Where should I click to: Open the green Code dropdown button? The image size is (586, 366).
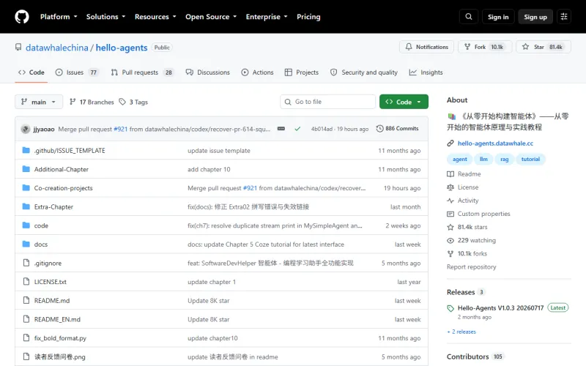point(404,102)
